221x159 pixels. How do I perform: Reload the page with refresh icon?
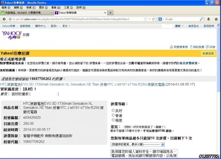click(x=153, y=19)
